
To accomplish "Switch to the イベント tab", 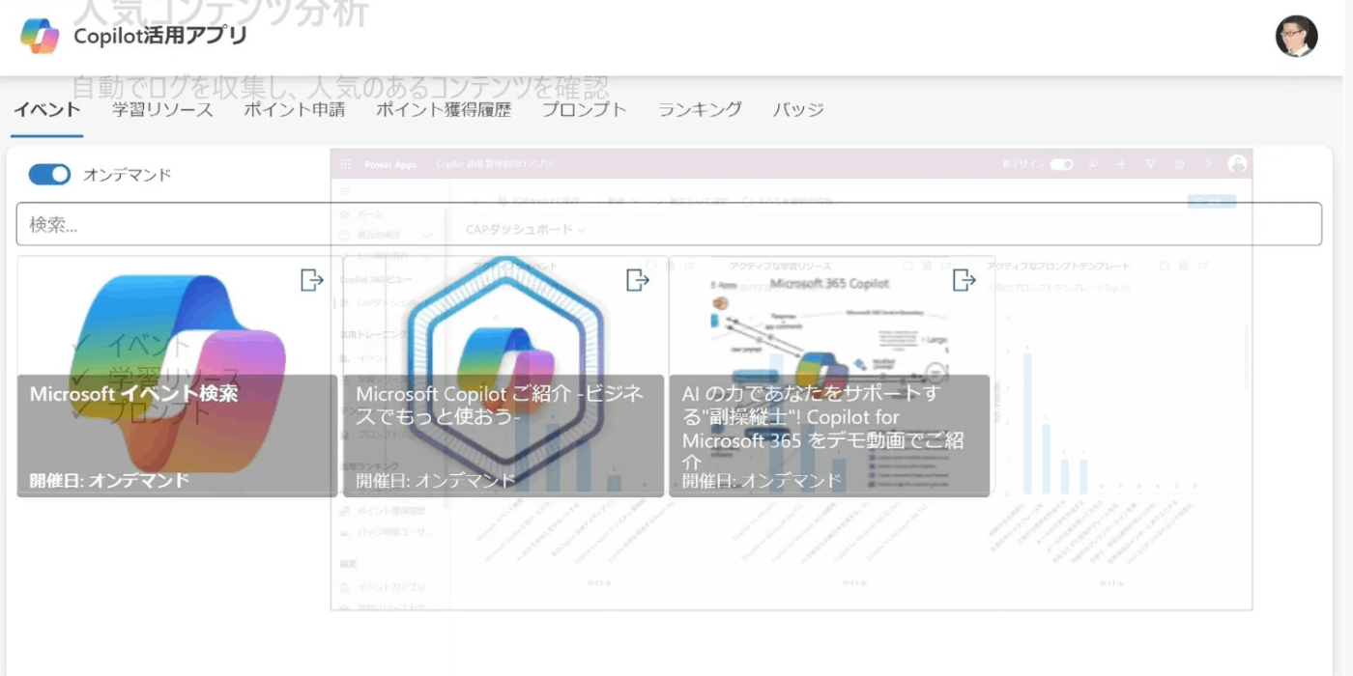I will [x=47, y=109].
